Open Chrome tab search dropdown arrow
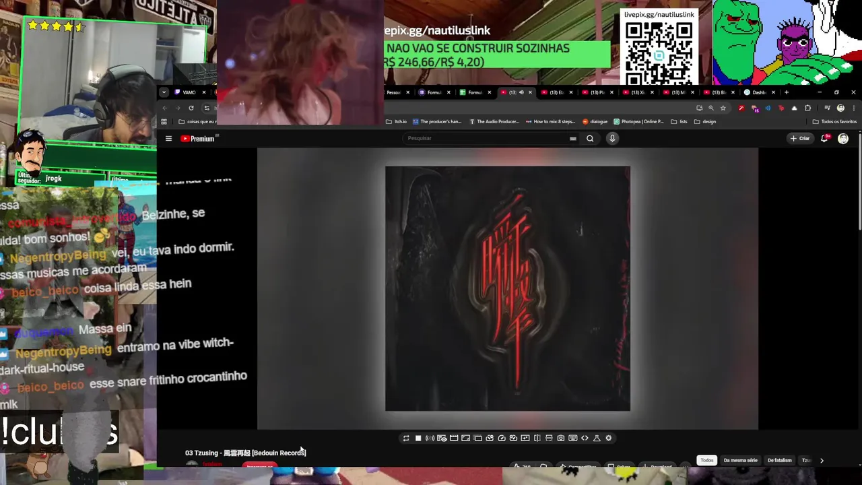The image size is (862, 485). tap(164, 92)
